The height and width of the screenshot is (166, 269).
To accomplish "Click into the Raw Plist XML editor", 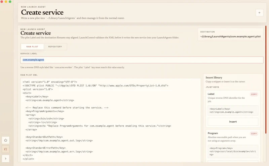I will [x=111, y=120].
